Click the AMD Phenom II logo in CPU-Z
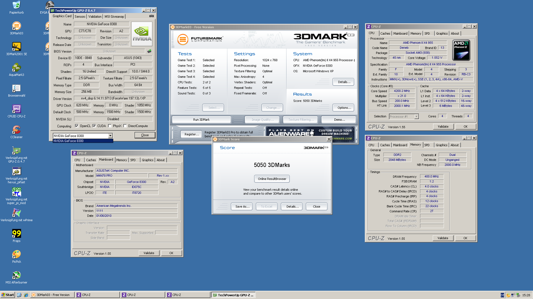This screenshot has width=533, height=299. [x=461, y=50]
